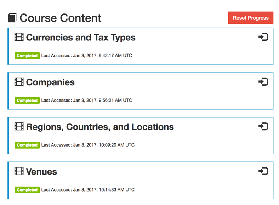Select the Regions, Countries, and Locations title

click(x=100, y=127)
